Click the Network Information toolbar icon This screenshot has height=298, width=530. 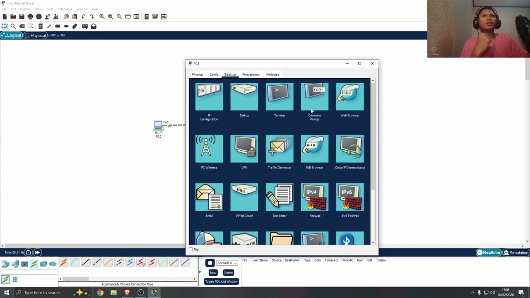[x=39, y=17]
